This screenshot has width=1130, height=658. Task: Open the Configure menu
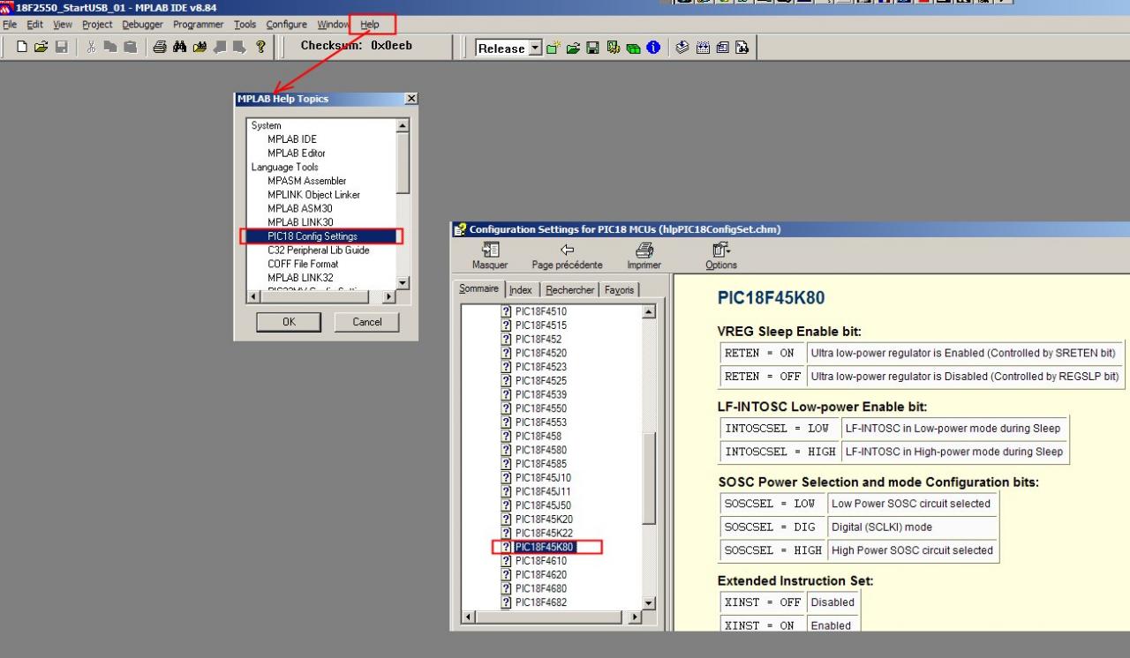(x=287, y=25)
